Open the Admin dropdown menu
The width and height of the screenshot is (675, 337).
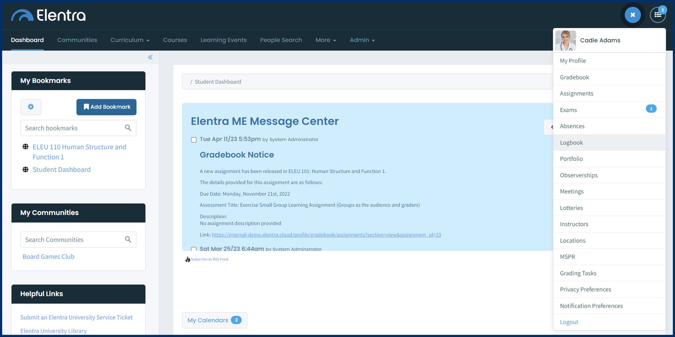point(362,40)
